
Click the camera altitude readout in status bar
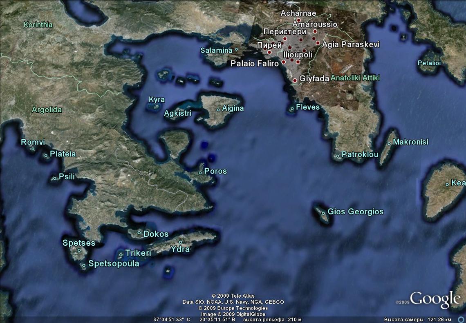417,319
